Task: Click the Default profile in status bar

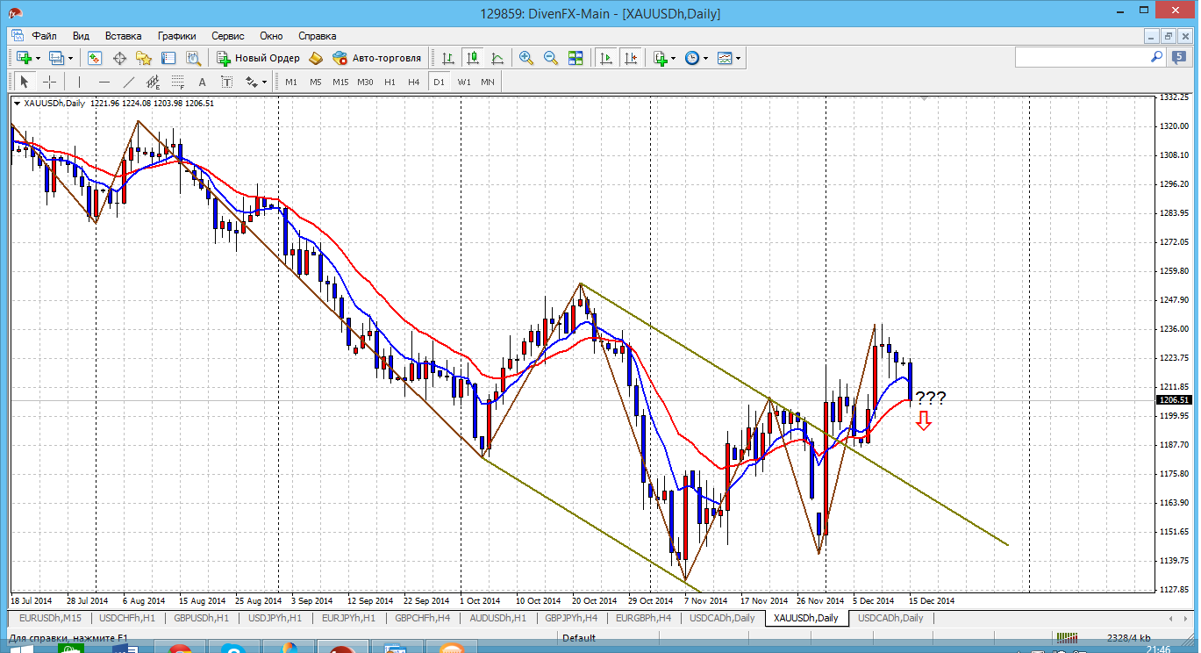Action: click(x=579, y=638)
